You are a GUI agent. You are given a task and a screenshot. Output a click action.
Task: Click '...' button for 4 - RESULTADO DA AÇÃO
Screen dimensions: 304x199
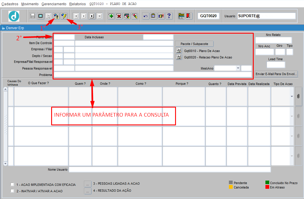(x=88, y=191)
